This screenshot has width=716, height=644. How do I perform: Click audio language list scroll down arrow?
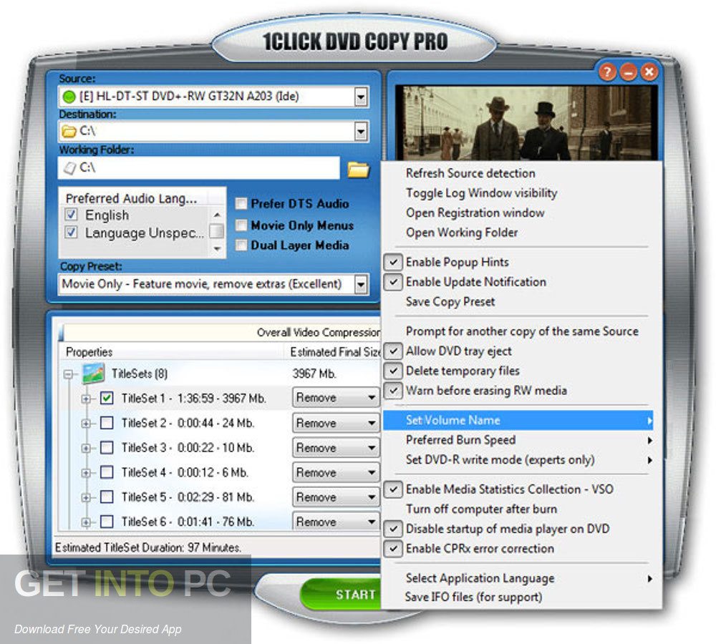coord(218,249)
